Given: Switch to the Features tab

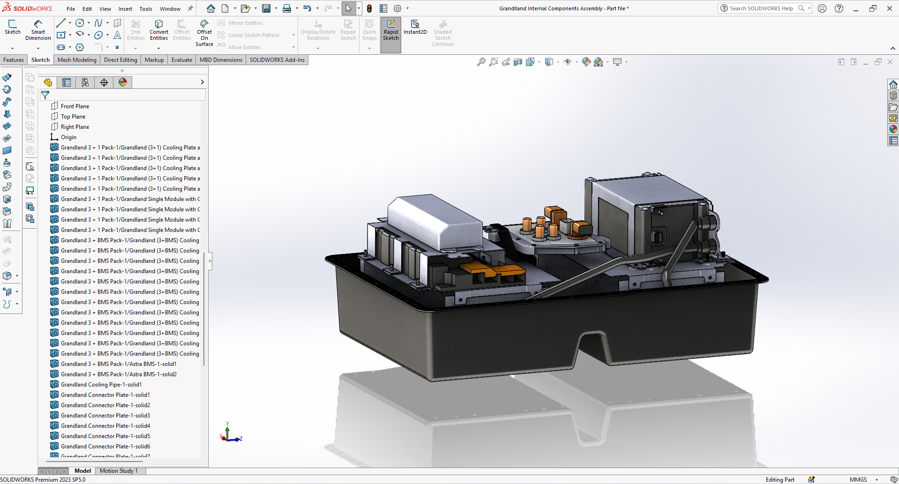Looking at the screenshot, I should pyautogui.click(x=14, y=60).
